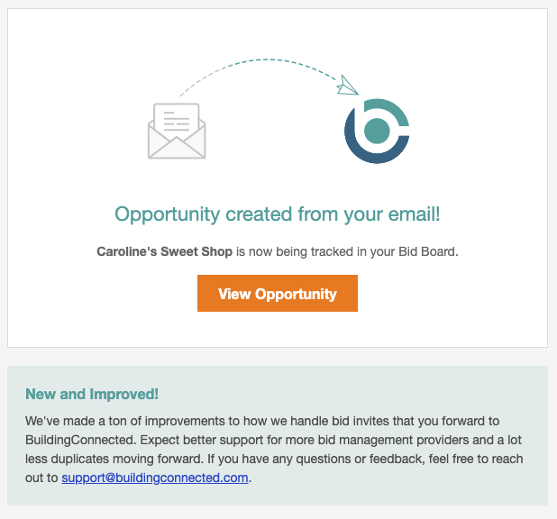
Task: Click the 'New and Improved!' heading
Action: [92, 394]
